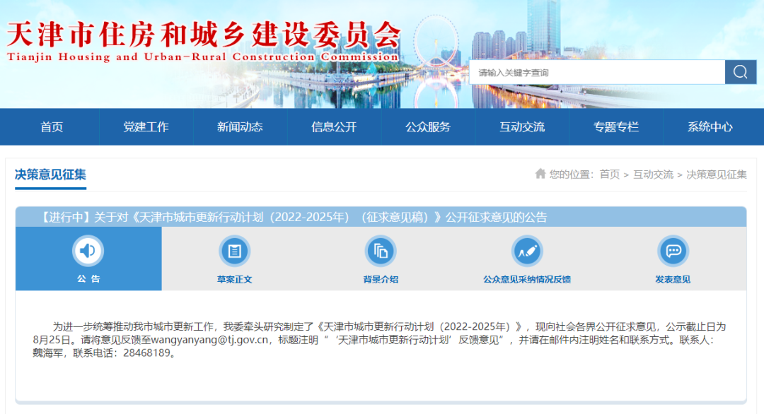
Task: Click the home icon beside 您的位置
Action: click(x=540, y=174)
